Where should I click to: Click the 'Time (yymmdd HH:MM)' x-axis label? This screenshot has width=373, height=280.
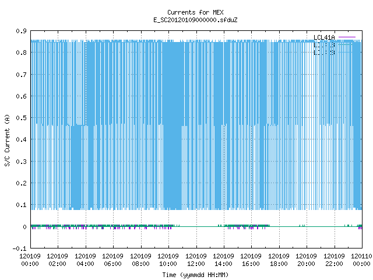click(x=195, y=275)
